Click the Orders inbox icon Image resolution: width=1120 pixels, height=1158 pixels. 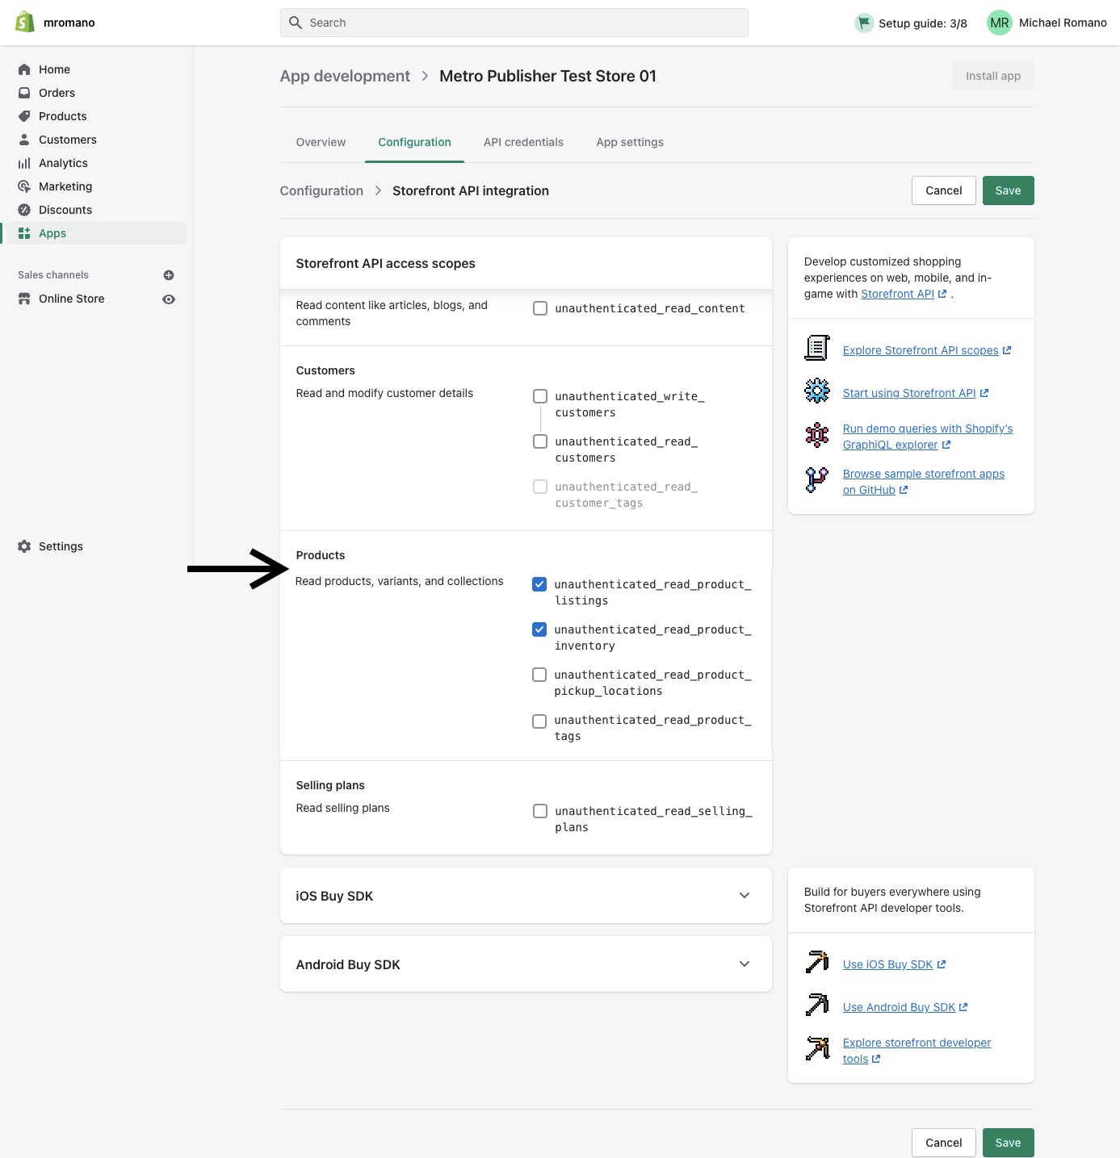pyautogui.click(x=24, y=93)
